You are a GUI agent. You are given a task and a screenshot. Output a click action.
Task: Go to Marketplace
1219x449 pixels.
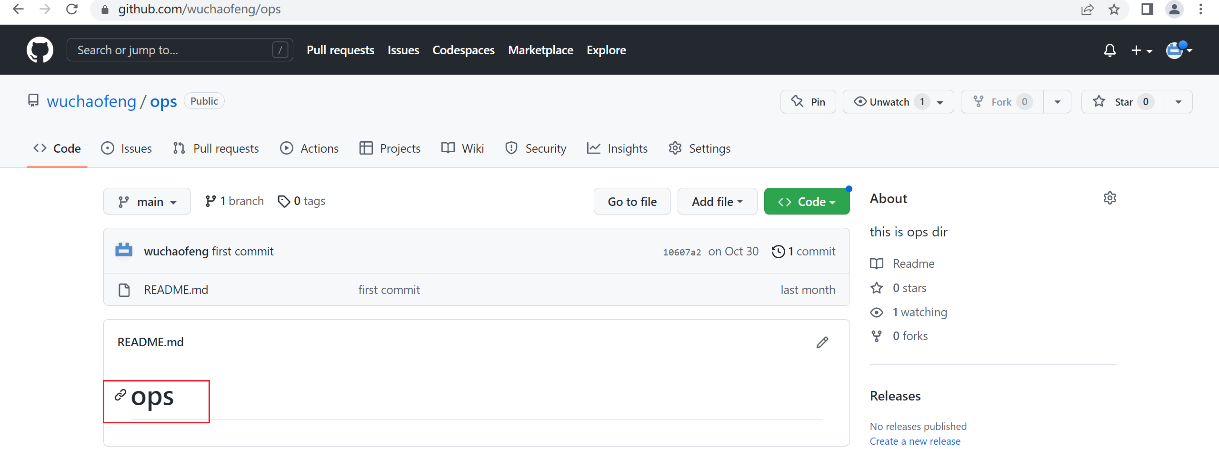click(x=540, y=50)
